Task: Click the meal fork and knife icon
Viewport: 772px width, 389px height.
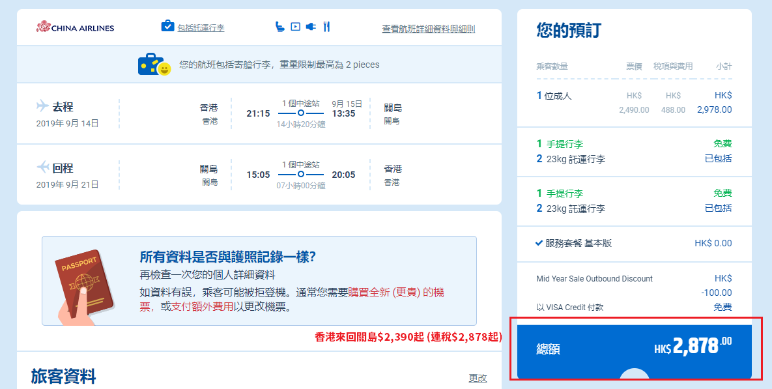Action: pos(326,27)
